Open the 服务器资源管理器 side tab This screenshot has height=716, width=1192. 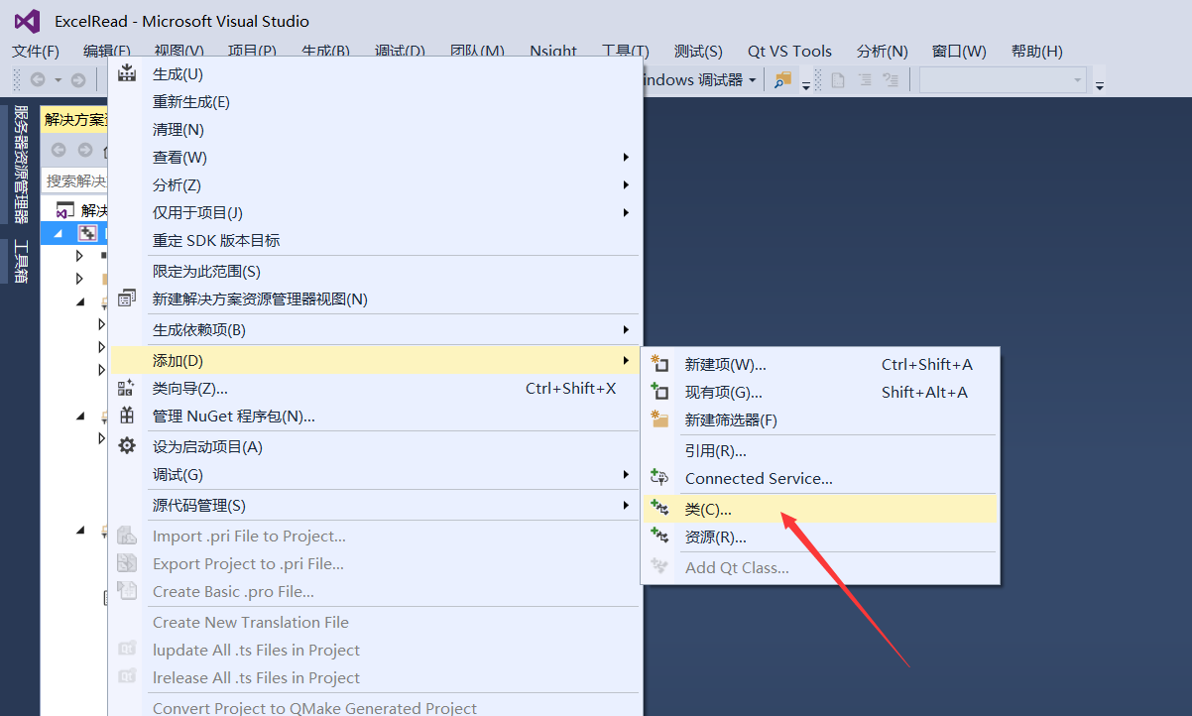(x=20, y=165)
